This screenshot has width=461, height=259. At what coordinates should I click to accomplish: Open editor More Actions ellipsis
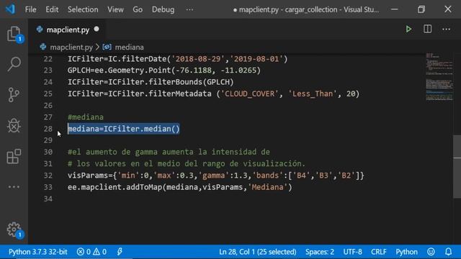(447, 29)
